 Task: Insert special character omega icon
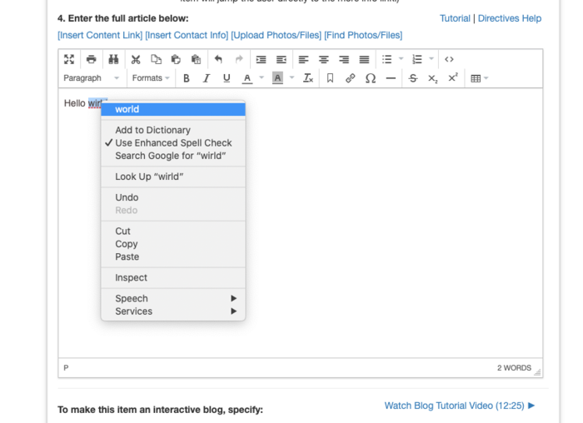[x=371, y=78]
